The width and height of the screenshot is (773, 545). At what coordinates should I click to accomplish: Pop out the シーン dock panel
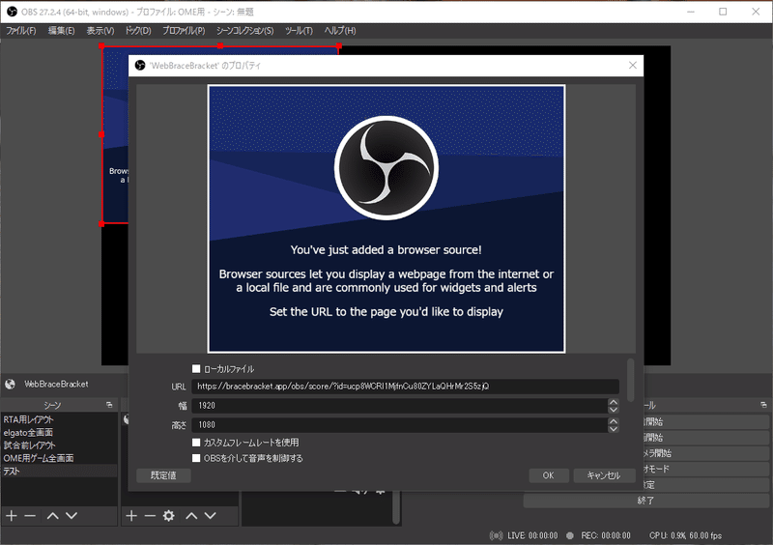tap(109, 405)
